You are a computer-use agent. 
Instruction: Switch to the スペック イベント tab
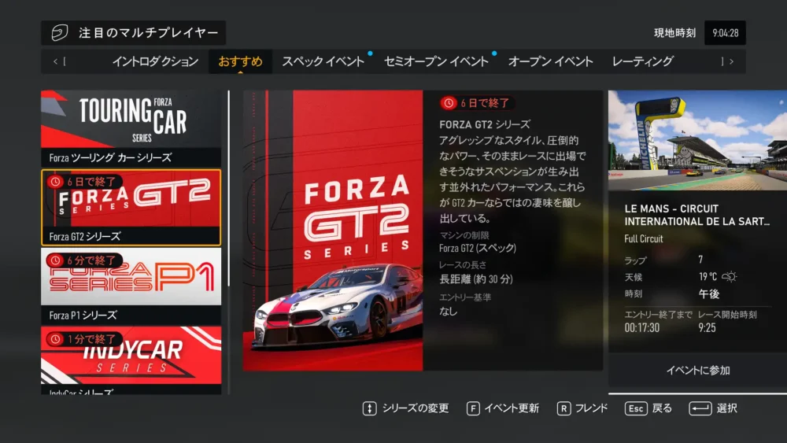tap(323, 61)
